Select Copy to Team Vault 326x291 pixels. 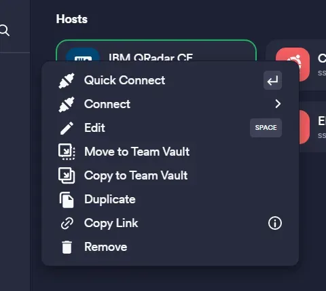pos(170,175)
